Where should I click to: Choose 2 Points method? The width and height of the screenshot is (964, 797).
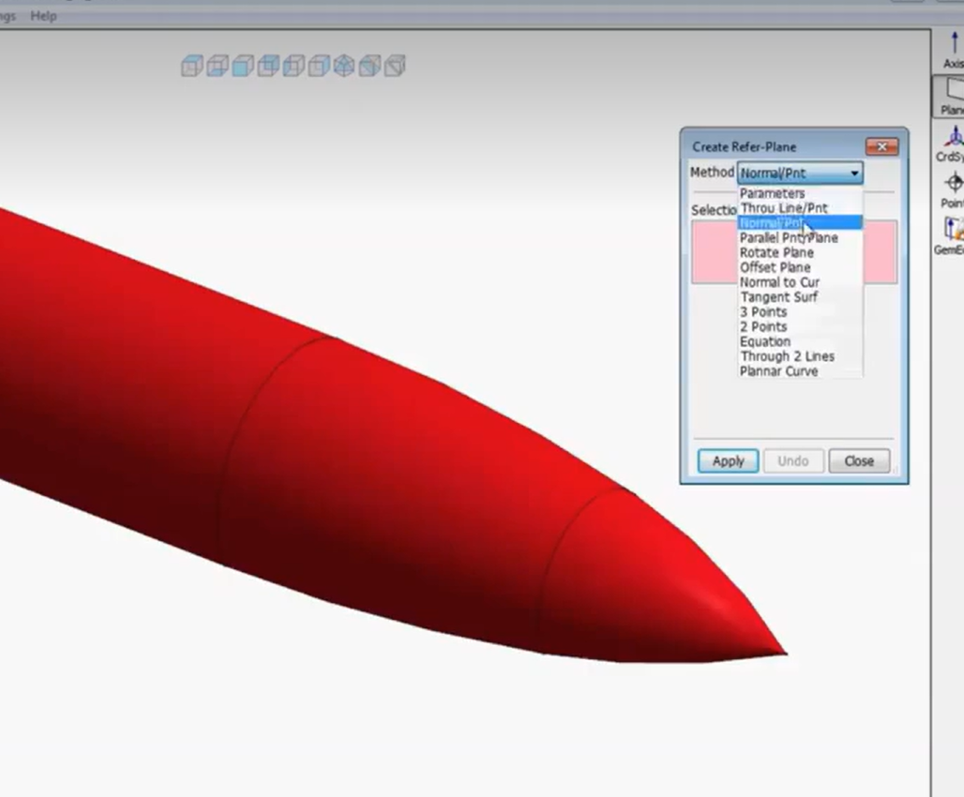pyautogui.click(x=800, y=326)
